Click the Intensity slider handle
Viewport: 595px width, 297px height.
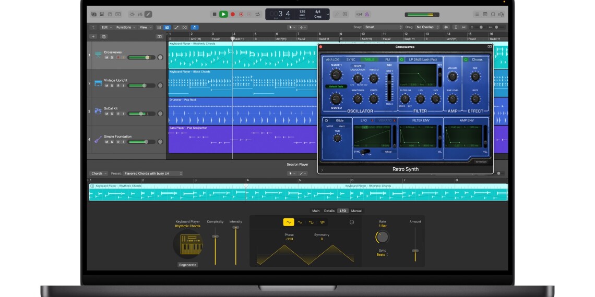236,227
